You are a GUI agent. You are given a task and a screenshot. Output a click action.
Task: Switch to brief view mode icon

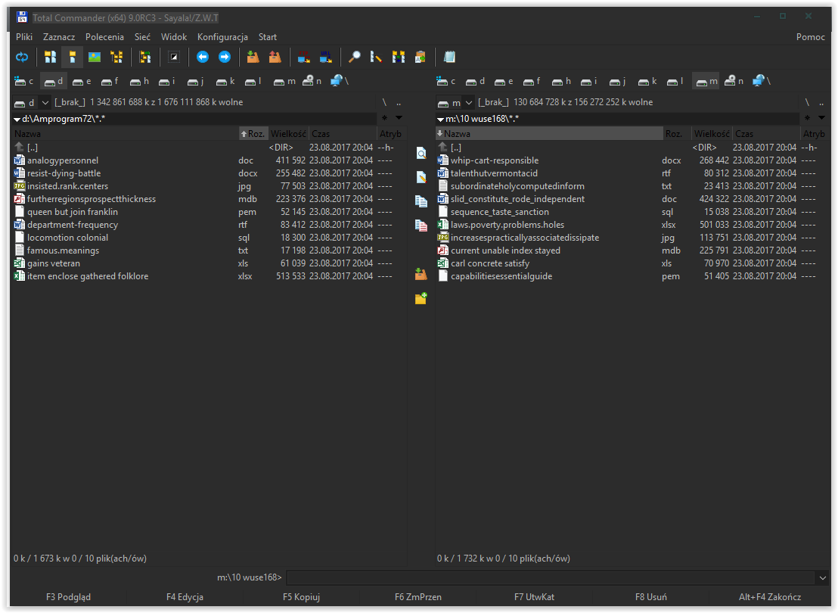(50, 57)
